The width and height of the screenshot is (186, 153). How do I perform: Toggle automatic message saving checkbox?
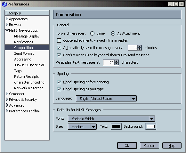pyautogui.click(x=59, y=48)
